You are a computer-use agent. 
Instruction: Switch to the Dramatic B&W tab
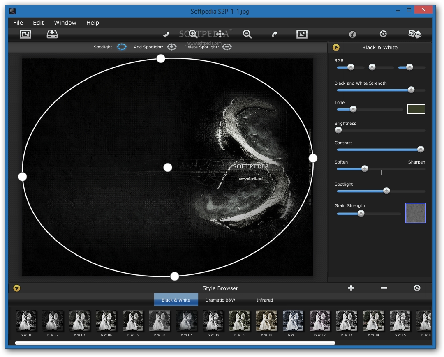coord(220,300)
